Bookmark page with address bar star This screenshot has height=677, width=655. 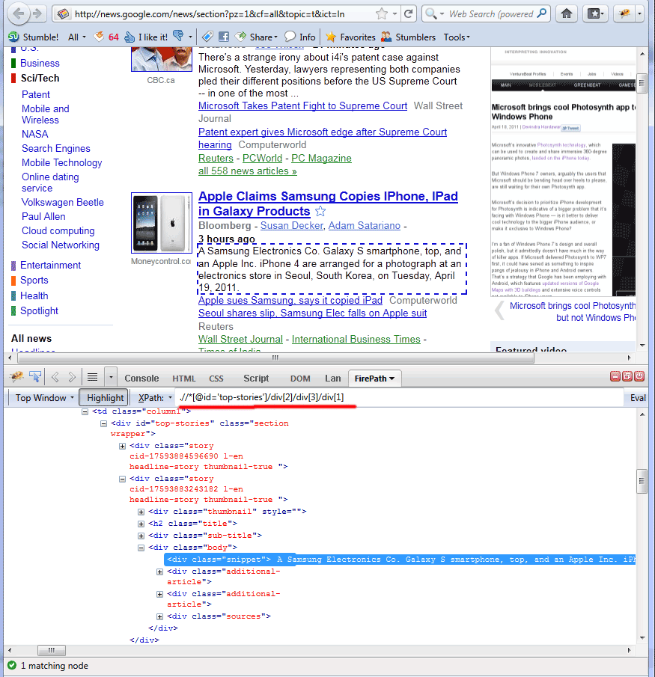point(382,13)
